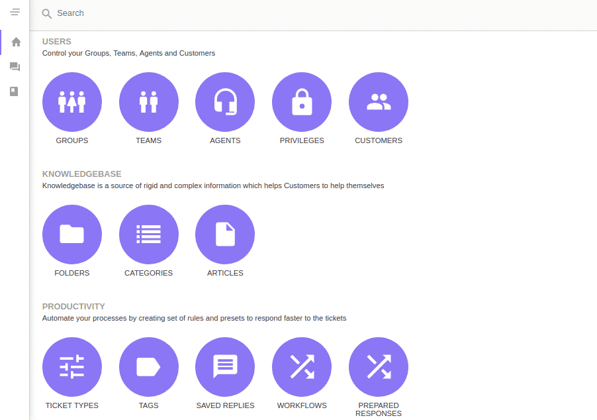Open the Categories list icon
The height and width of the screenshot is (420, 597).
pos(148,235)
